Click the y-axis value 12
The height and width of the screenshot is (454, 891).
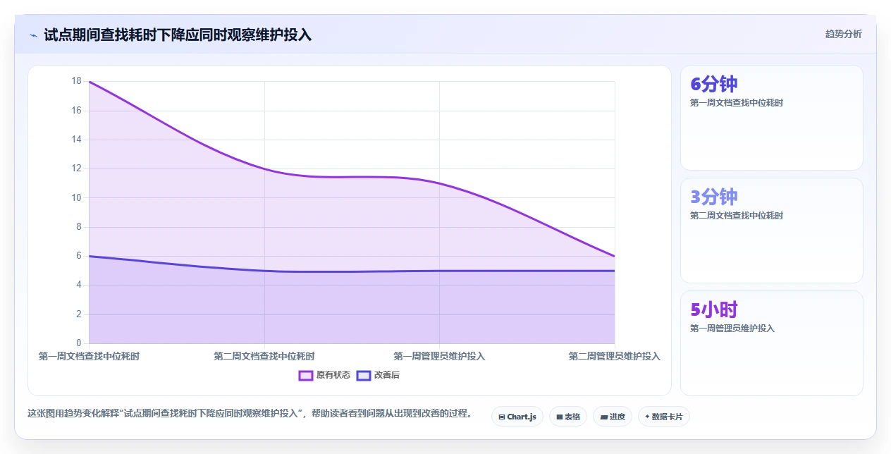pyautogui.click(x=77, y=168)
